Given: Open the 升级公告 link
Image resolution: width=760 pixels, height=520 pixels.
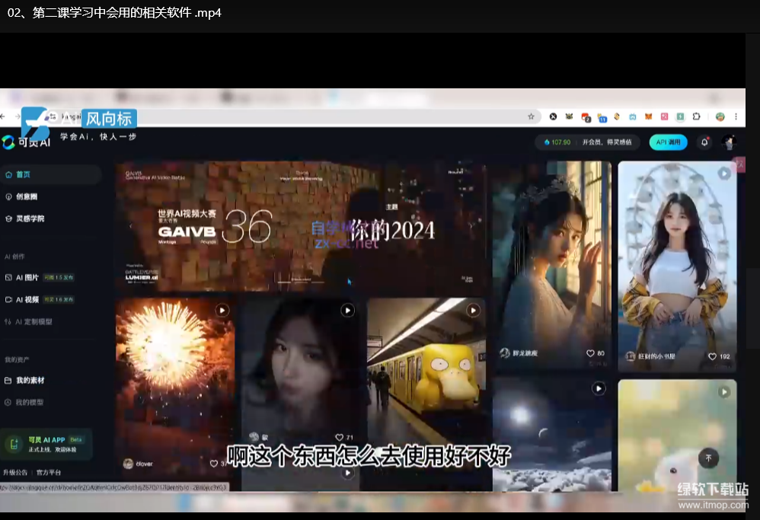Looking at the screenshot, I should tap(15, 472).
